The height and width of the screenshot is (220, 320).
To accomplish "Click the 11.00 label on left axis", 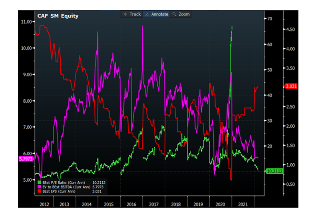I will tap(26, 22).
